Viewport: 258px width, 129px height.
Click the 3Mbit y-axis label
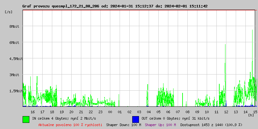tap(14, 75)
